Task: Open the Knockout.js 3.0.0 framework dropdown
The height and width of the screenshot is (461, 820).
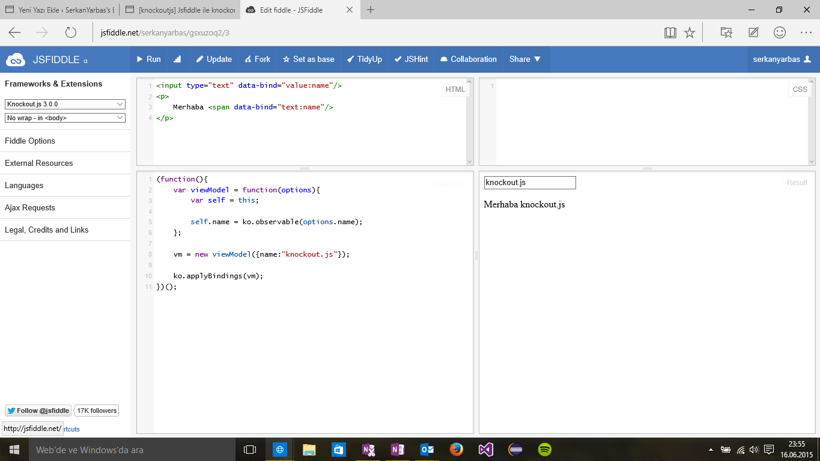Action: tap(65, 104)
